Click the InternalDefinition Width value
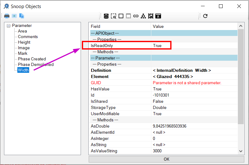 coord(182,70)
